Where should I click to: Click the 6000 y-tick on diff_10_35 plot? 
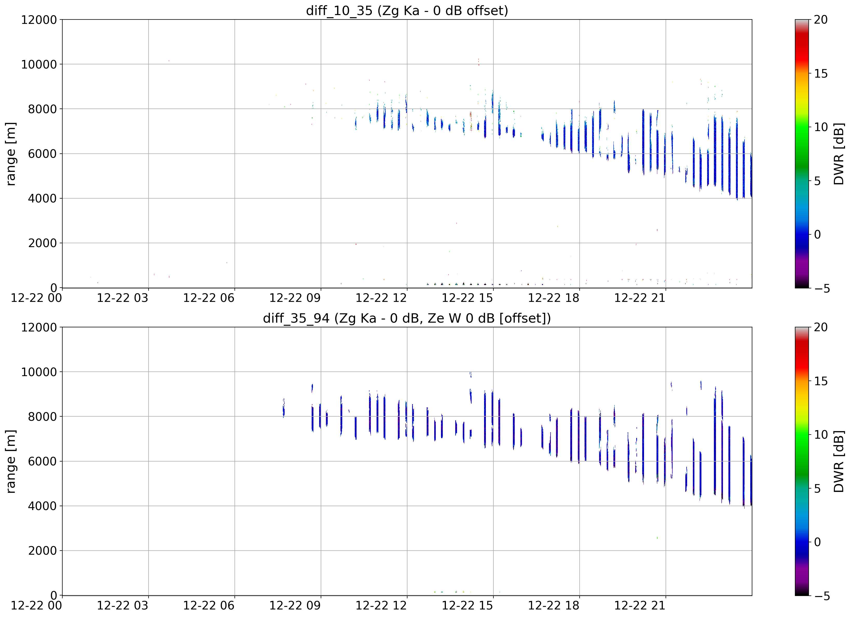[x=42, y=154]
